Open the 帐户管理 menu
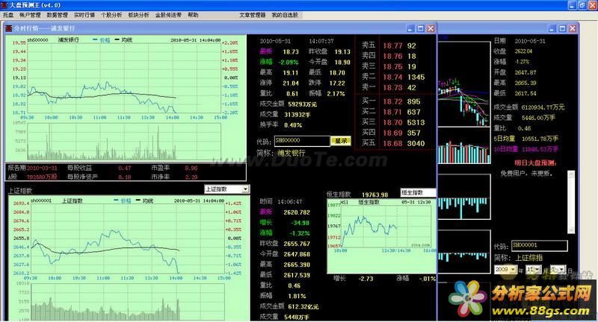Screen dimensions: 598x322 pos(30,15)
